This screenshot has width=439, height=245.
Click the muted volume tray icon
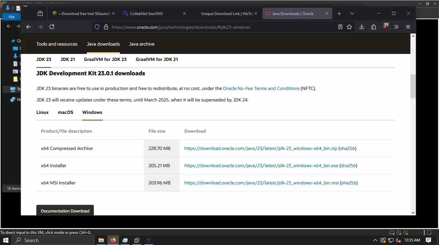coord(398,240)
